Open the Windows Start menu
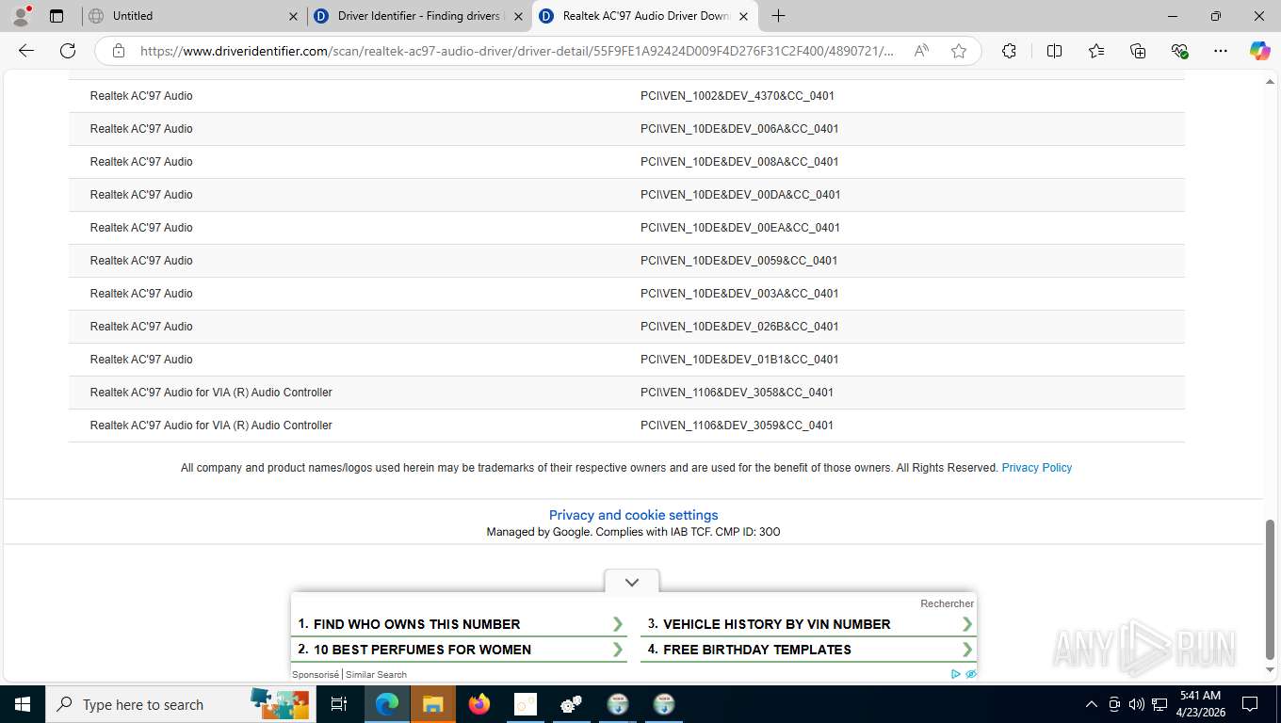The height and width of the screenshot is (723, 1281). (x=22, y=704)
